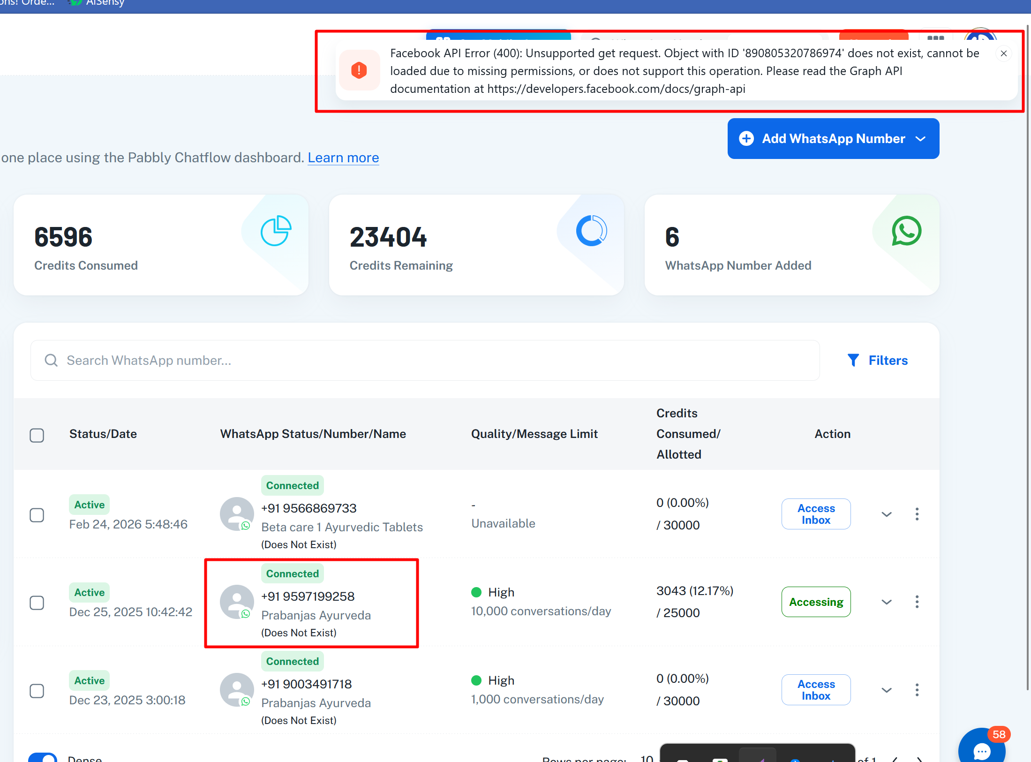Click the 3043 (12.17%) credits value

click(695, 591)
